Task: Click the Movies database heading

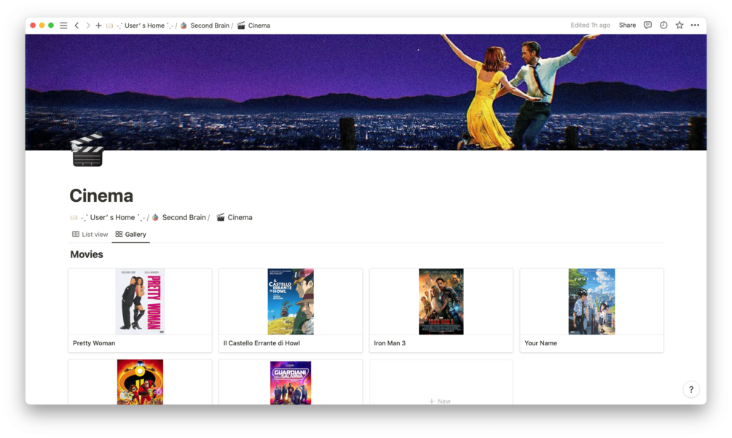Action: (87, 254)
